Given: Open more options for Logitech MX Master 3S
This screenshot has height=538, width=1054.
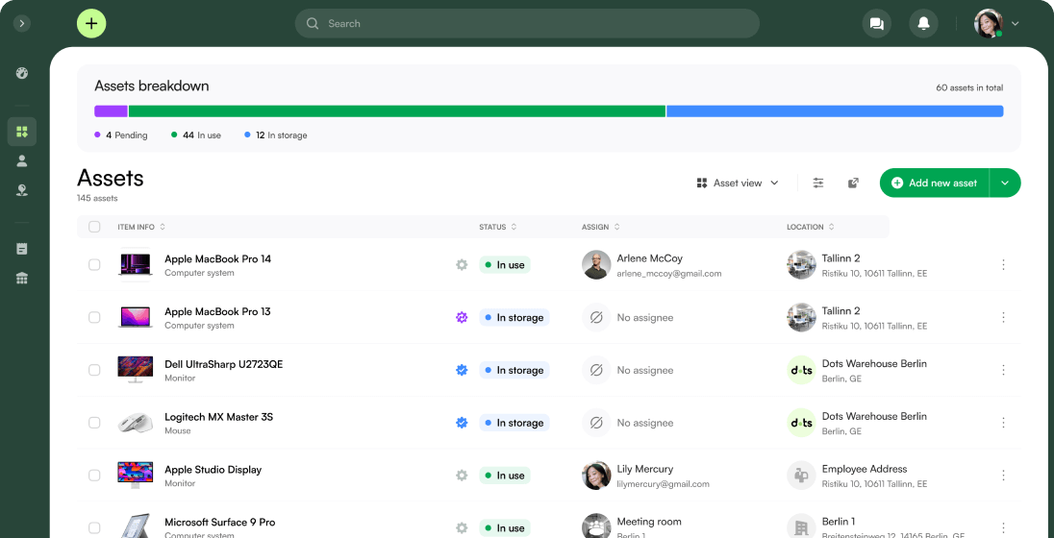Looking at the screenshot, I should [1004, 423].
